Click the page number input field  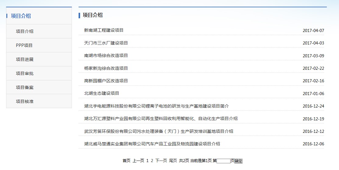(223, 161)
